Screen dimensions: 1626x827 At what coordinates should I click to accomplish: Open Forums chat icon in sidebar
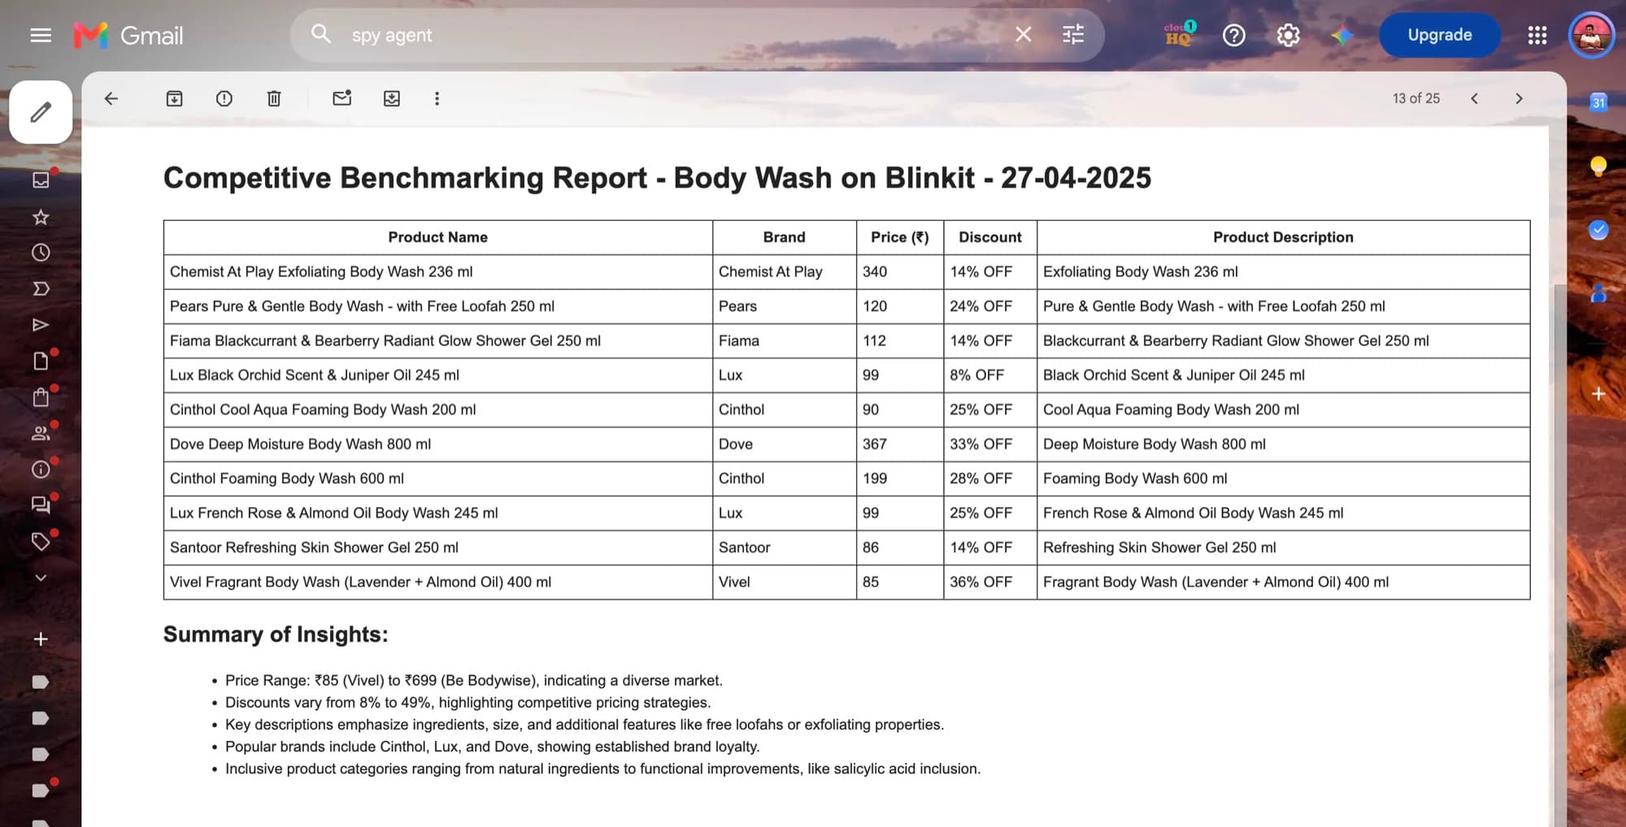tap(41, 504)
